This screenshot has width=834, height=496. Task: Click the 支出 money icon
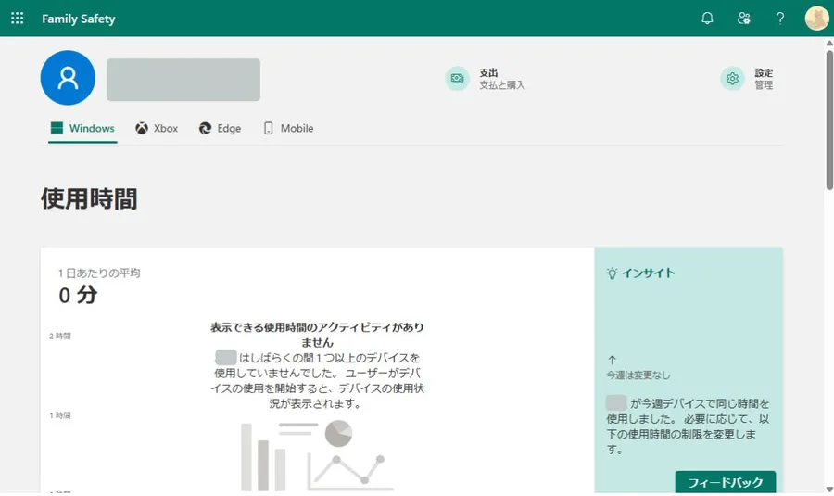[x=457, y=79]
